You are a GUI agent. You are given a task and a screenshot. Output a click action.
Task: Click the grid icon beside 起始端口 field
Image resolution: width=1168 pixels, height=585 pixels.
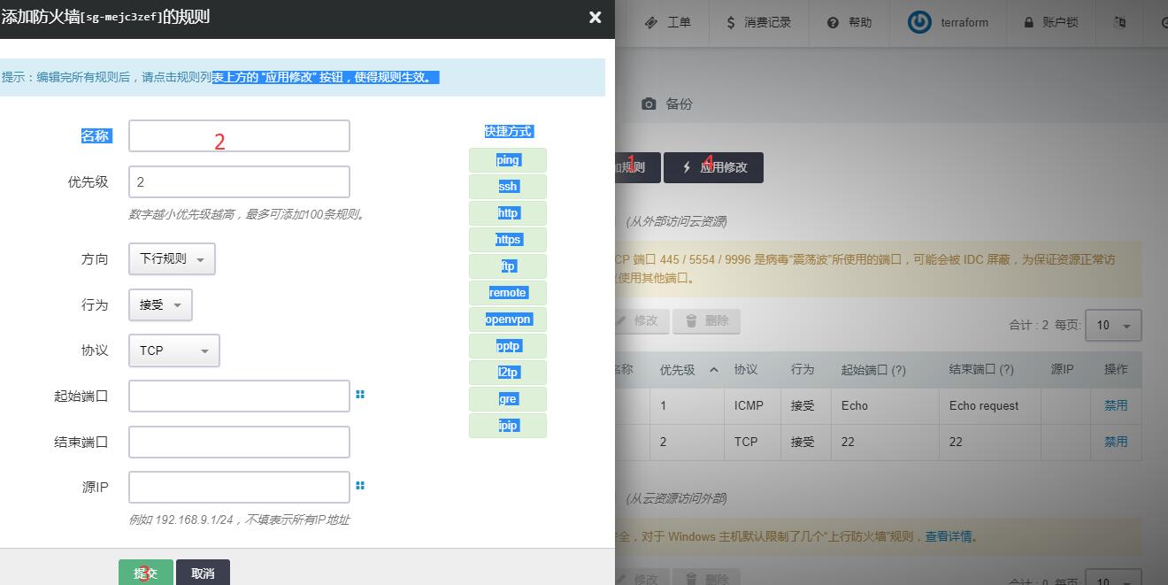tap(360, 395)
